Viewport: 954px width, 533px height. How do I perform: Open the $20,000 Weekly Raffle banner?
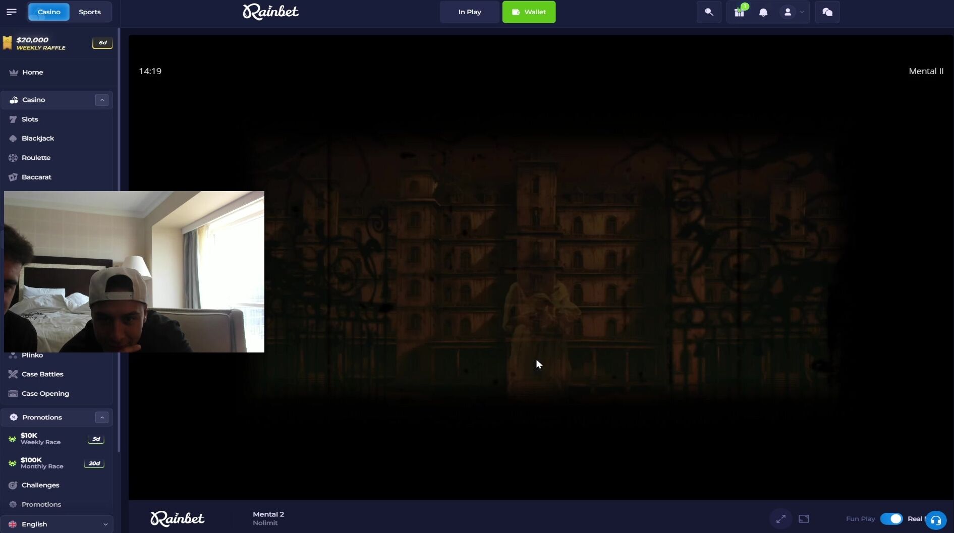tap(57, 43)
